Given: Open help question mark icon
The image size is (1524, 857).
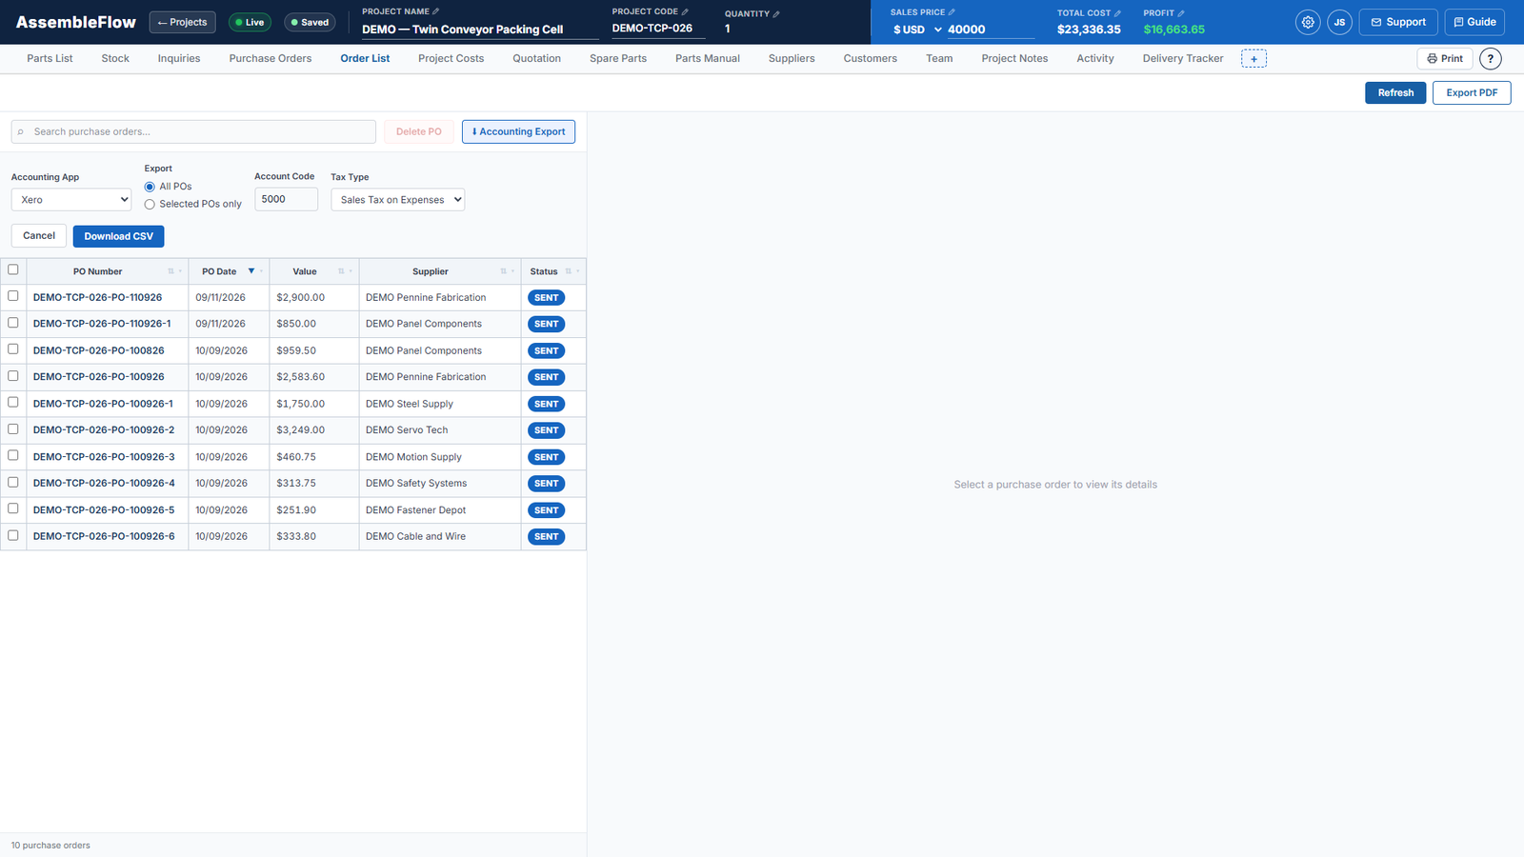Looking at the screenshot, I should pos(1491,59).
